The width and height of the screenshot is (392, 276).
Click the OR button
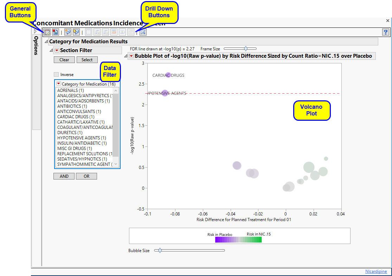86,176
